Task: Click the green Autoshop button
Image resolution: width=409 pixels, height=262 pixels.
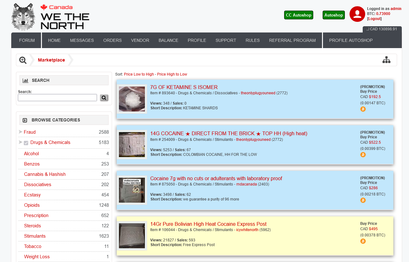Action: [x=334, y=15]
